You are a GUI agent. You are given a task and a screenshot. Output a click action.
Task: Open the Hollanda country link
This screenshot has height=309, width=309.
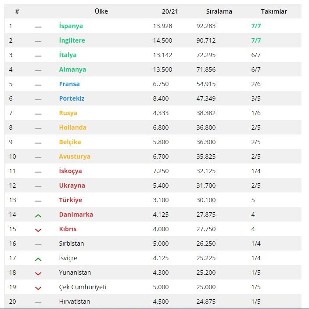[73, 127]
